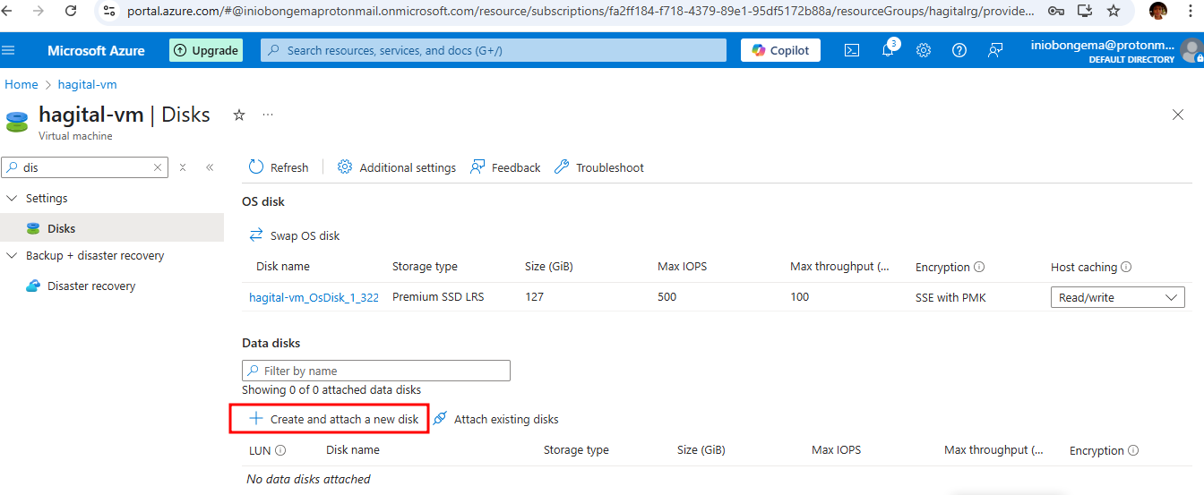Click the Disk name column header in OS disk
The image size is (1204, 495).
[283, 267]
